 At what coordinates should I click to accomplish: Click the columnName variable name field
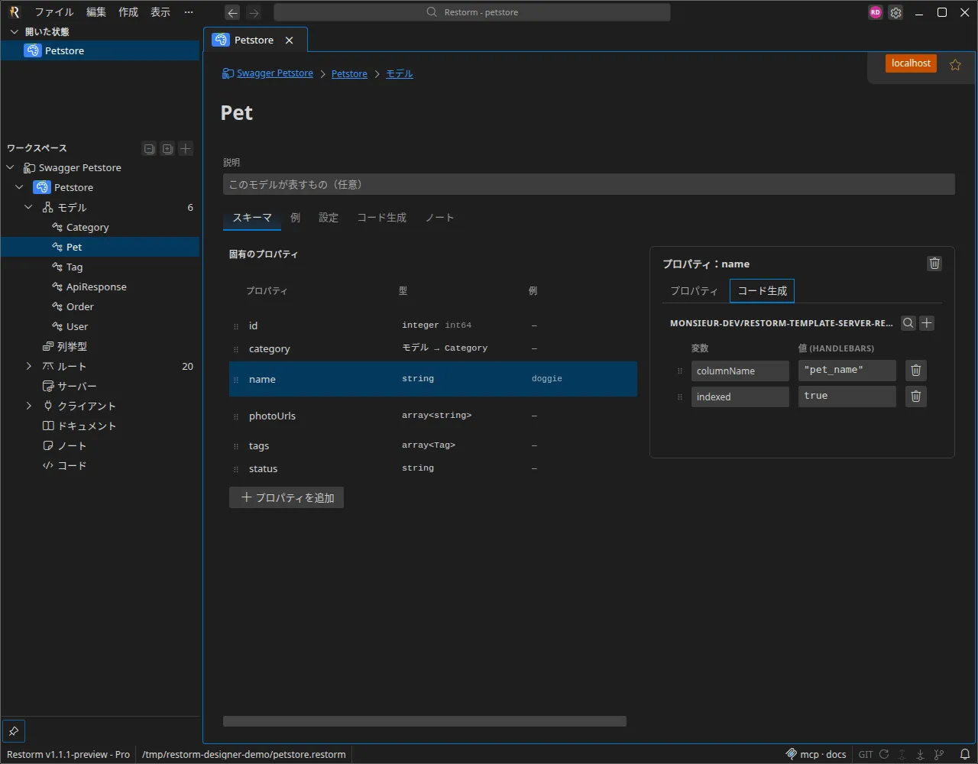click(740, 371)
